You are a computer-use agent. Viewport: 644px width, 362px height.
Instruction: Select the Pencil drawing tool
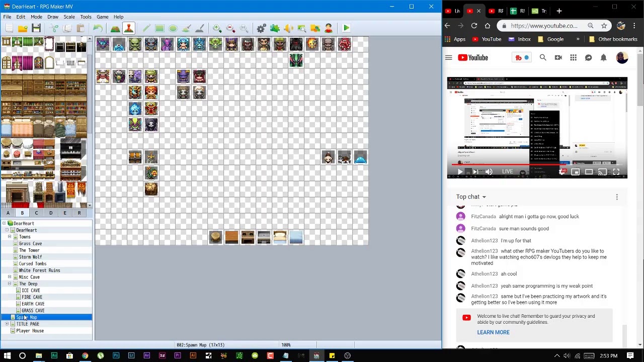click(x=146, y=28)
